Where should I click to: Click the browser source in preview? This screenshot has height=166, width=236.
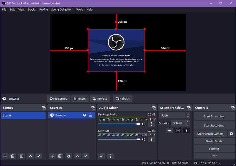(x=116, y=50)
